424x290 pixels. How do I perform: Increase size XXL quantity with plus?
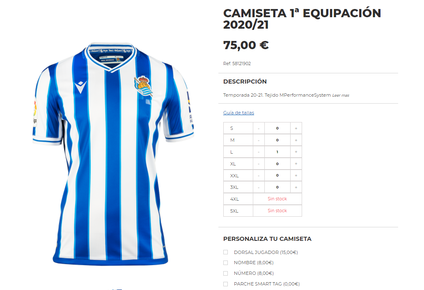tap(296, 176)
